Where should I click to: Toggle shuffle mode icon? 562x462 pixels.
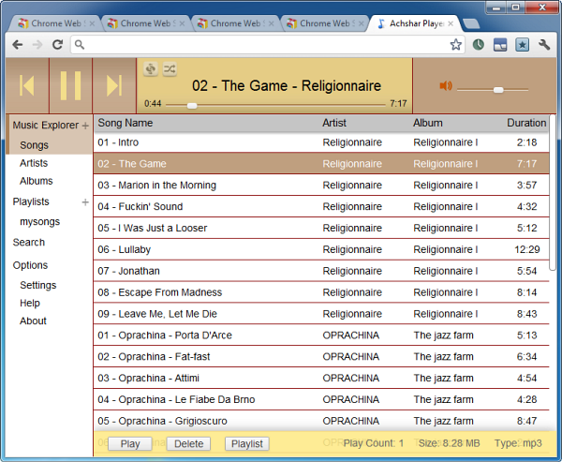pyautogui.click(x=170, y=68)
